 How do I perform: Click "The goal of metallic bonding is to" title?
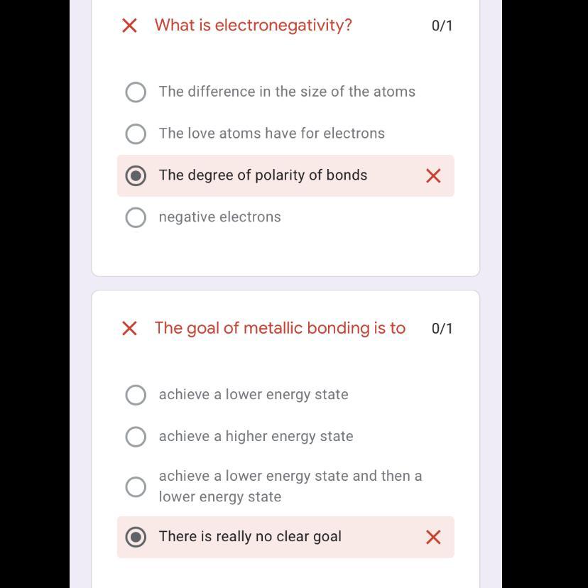280,328
